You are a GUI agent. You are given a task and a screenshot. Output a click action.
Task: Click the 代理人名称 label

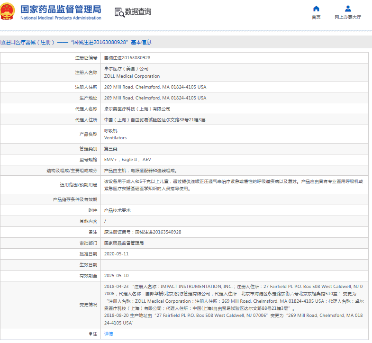(86, 109)
